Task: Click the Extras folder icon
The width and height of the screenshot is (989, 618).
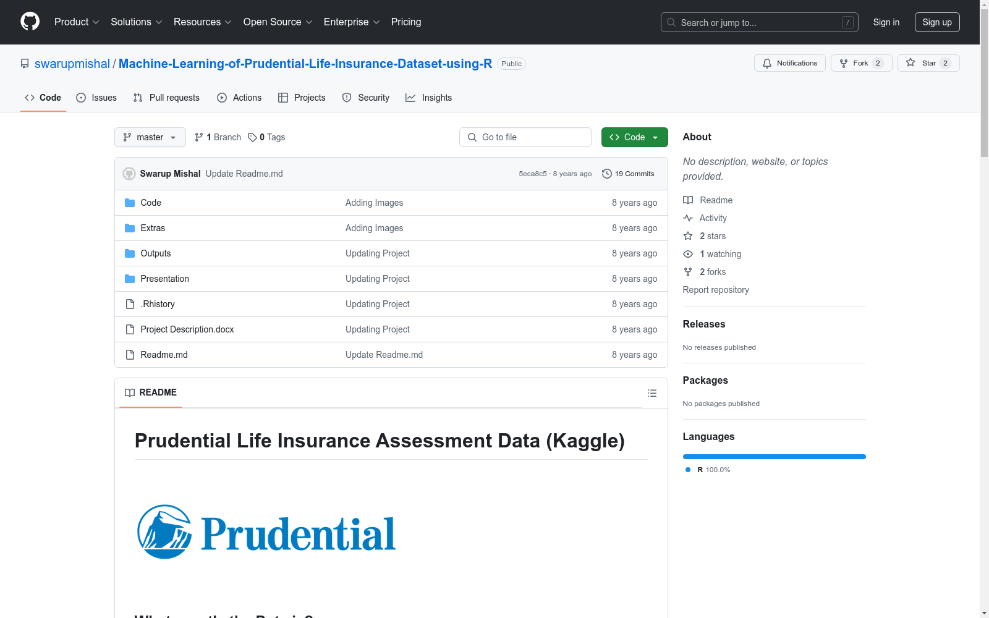Action: point(130,228)
